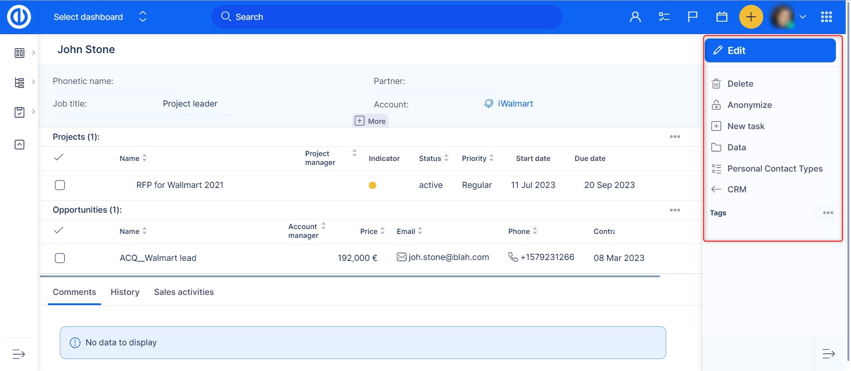Check the ACQ__Walmart lead row checkbox

tap(60, 258)
